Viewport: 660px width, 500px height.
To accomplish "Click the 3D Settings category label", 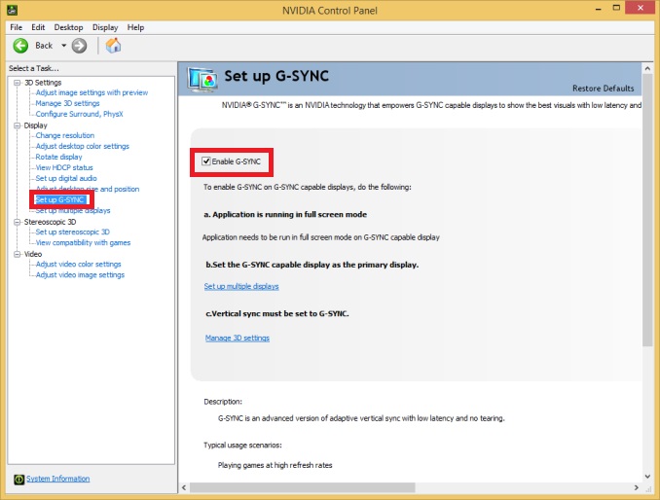I will pos(43,83).
